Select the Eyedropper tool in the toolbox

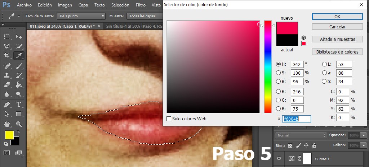tap(19, 56)
